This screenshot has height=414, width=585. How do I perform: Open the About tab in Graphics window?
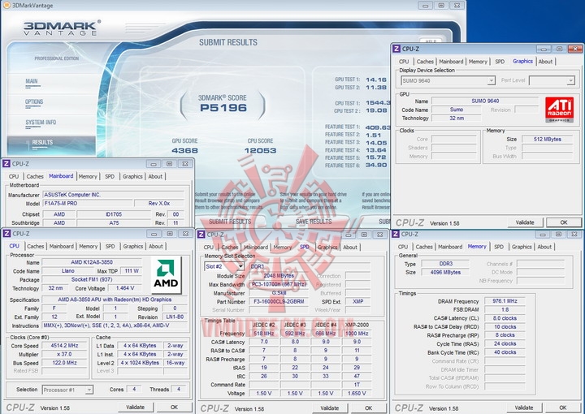(x=545, y=62)
